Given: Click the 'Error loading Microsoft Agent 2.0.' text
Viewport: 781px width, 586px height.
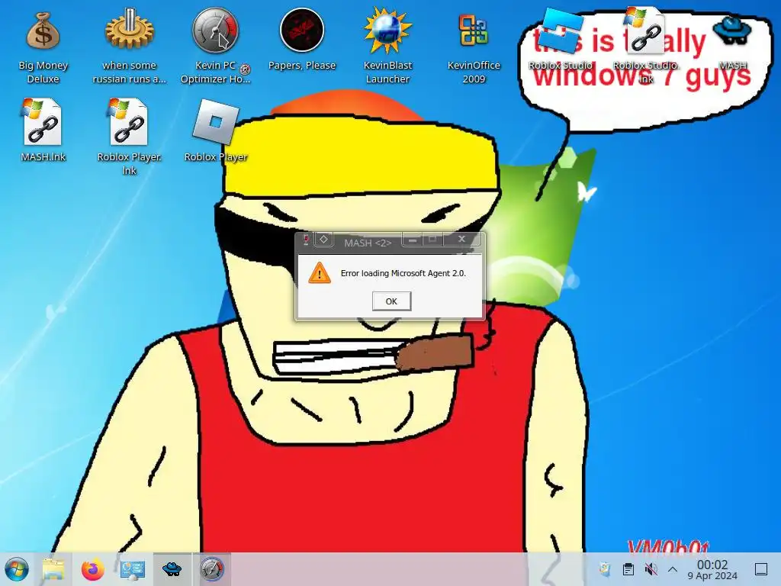Looking at the screenshot, I should pos(403,273).
